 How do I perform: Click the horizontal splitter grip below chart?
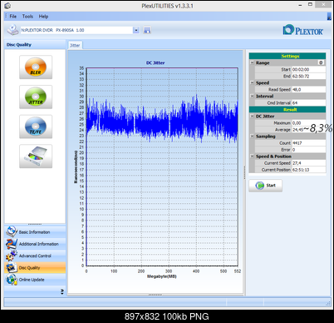coord(155,295)
